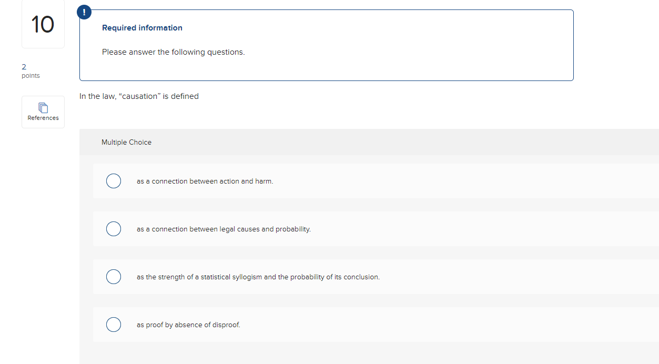Pick the 'proof by absence of disproof' radio
This screenshot has width=659, height=364.
114,325
